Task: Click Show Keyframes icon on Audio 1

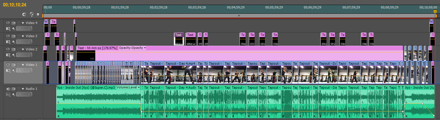Action: [13, 95]
